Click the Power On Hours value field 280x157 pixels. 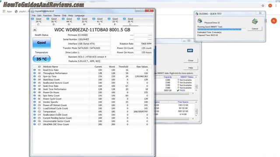(143, 52)
